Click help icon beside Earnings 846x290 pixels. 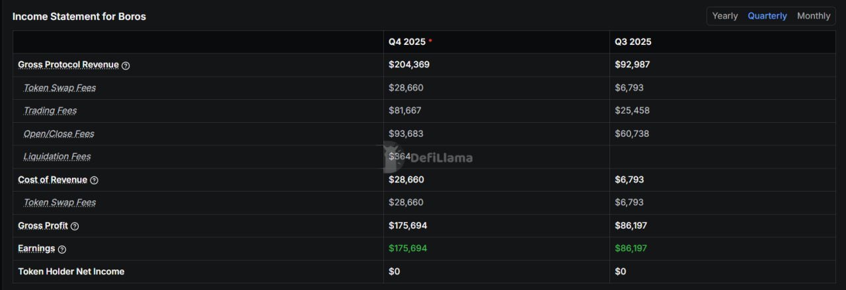62,249
